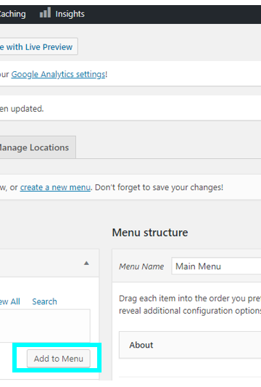This screenshot has width=261, height=387.
Task: Switch to the Search tab
Action: click(44, 301)
